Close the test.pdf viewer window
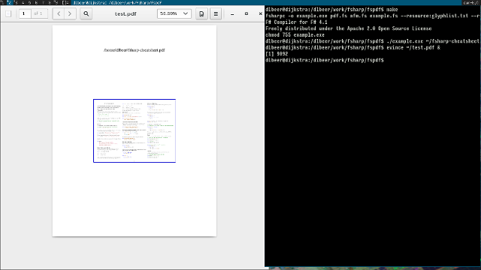The height and width of the screenshot is (270, 481). point(261,13)
